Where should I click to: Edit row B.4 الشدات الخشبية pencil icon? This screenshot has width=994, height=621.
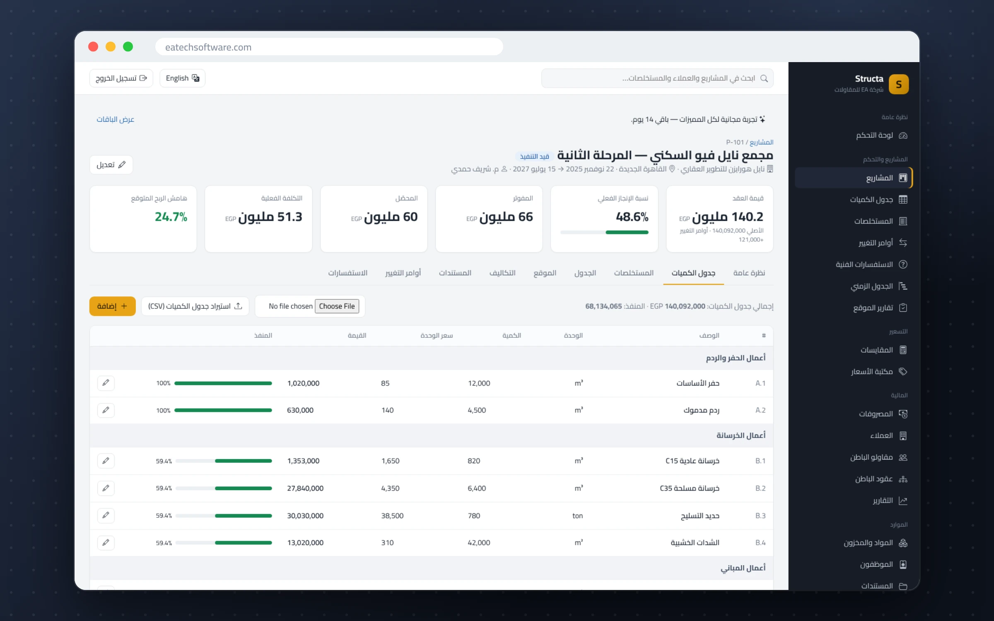pyautogui.click(x=106, y=542)
